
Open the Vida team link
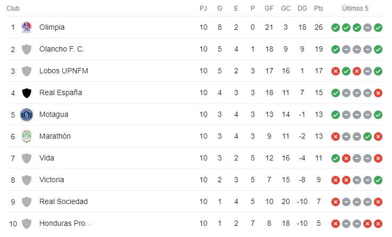[x=47, y=158]
